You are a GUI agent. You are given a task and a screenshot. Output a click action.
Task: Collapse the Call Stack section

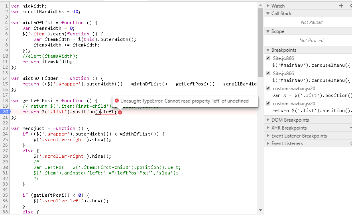(268, 14)
